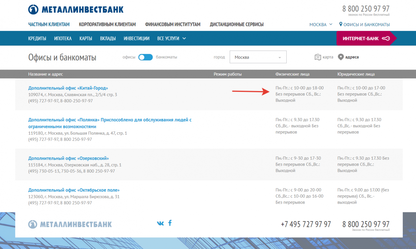Go to the Кредиты menu item
This screenshot has width=416, height=249.
[37, 38]
